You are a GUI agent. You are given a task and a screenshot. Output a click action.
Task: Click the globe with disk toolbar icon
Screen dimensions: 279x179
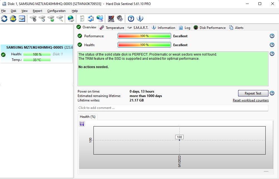tap(71, 19)
